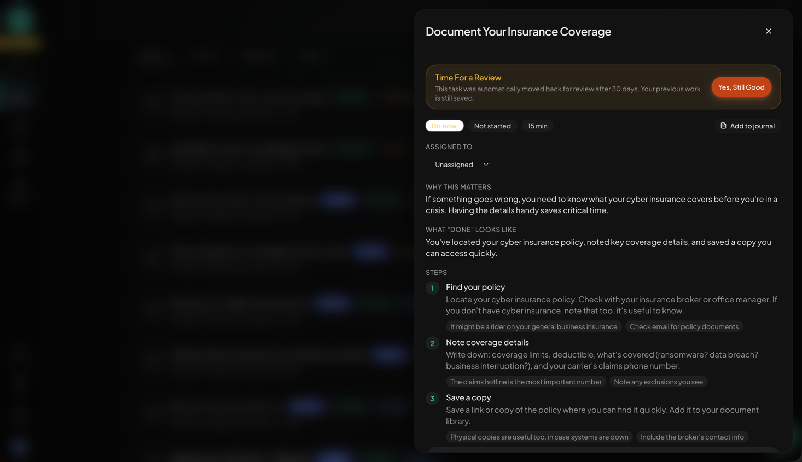Screen dimensions: 802x462
Task: Select the Note coverage details step title
Action: [x=487, y=342]
